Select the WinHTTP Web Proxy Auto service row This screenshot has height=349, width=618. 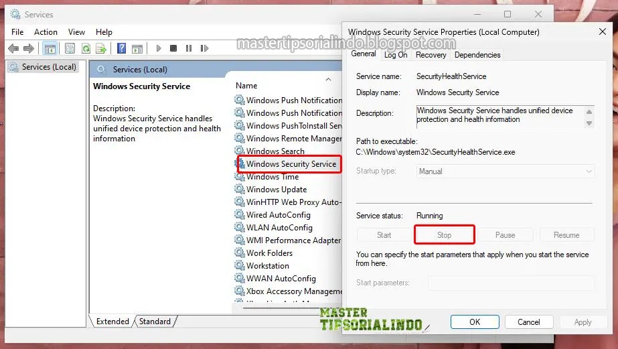(x=289, y=202)
